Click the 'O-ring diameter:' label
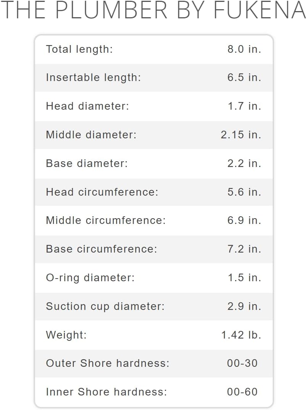 pyautogui.click(x=90, y=278)
